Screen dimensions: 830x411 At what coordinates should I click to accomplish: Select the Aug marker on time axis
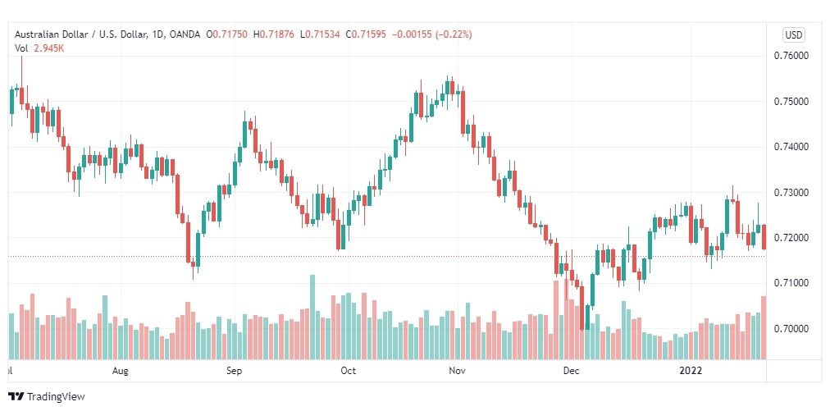(x=121, y=371)
